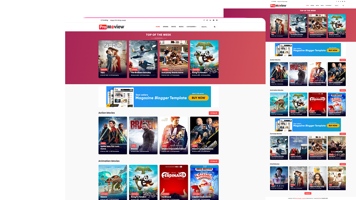This screenshot has height=200, width=356.
Task: Select Drama menu item in large preview
Action: 165,27
